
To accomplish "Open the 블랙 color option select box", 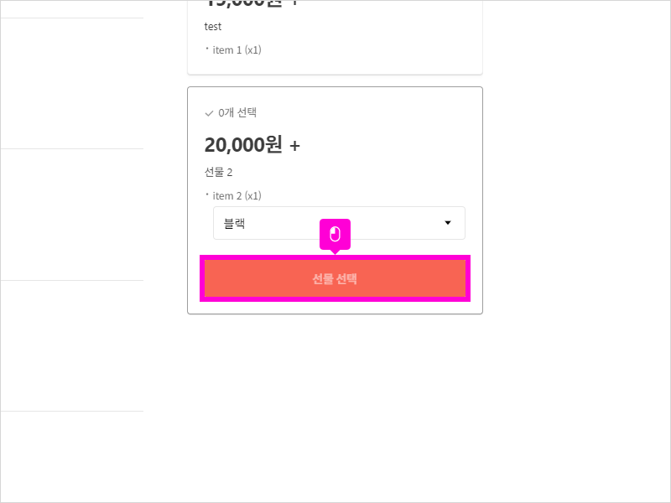I will click(x=339, y=223).
